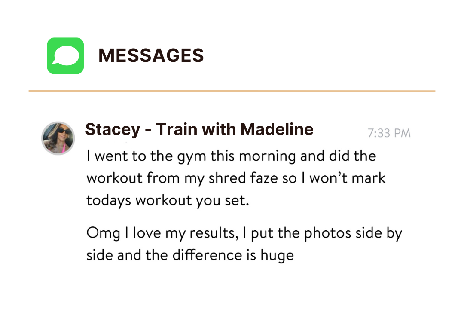Open Stacey's profile picture avatar
Image resolution: width=464 pixels, height=321 pixels.
pos(58,138)
